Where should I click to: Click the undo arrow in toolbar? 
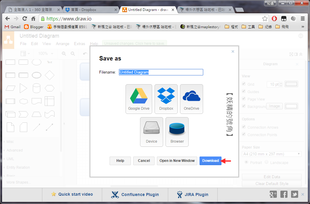[x=85, y=54]
